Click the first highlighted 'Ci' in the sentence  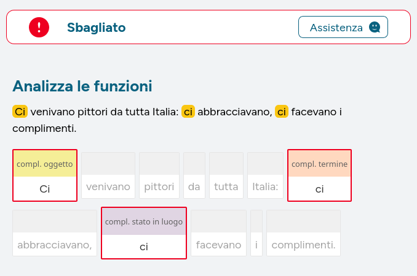[x=20, y=112]
